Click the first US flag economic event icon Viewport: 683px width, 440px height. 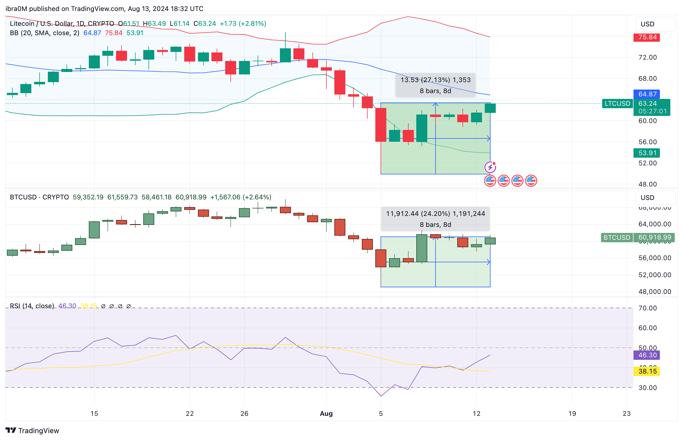(x=490, y=180)
